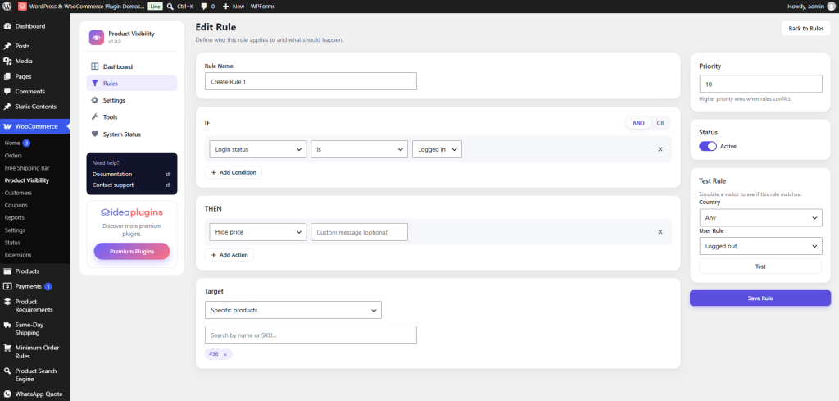Click the Custom message input field
The width and height of the screenshot is (839, 401).
click(359, 232)
